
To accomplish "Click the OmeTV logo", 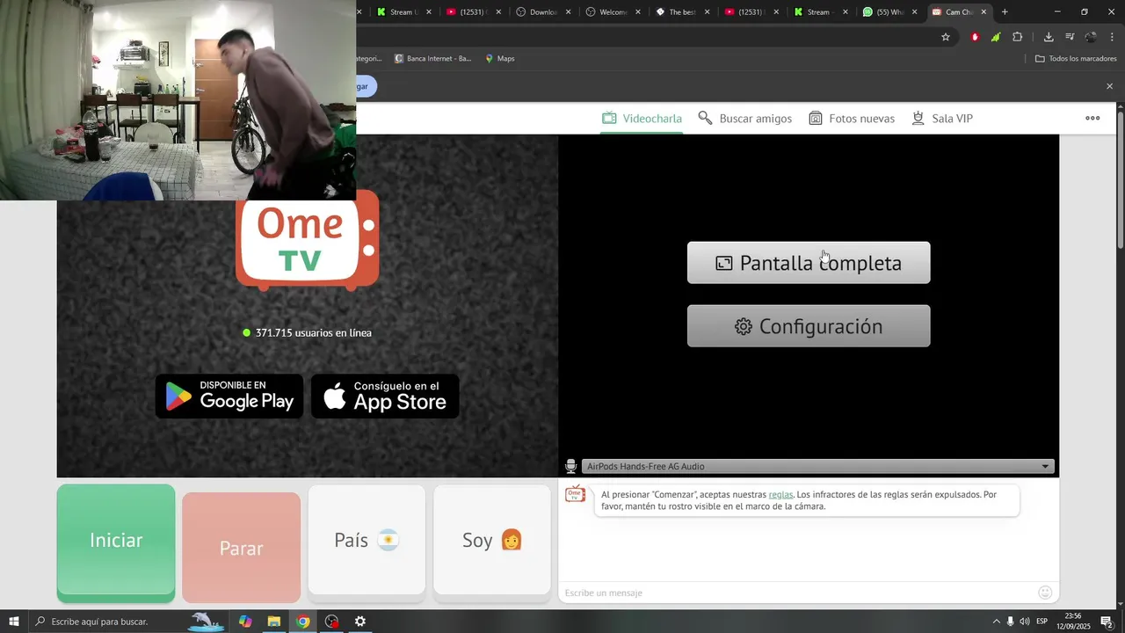I will pyautogui.click(x=308, y=244).
